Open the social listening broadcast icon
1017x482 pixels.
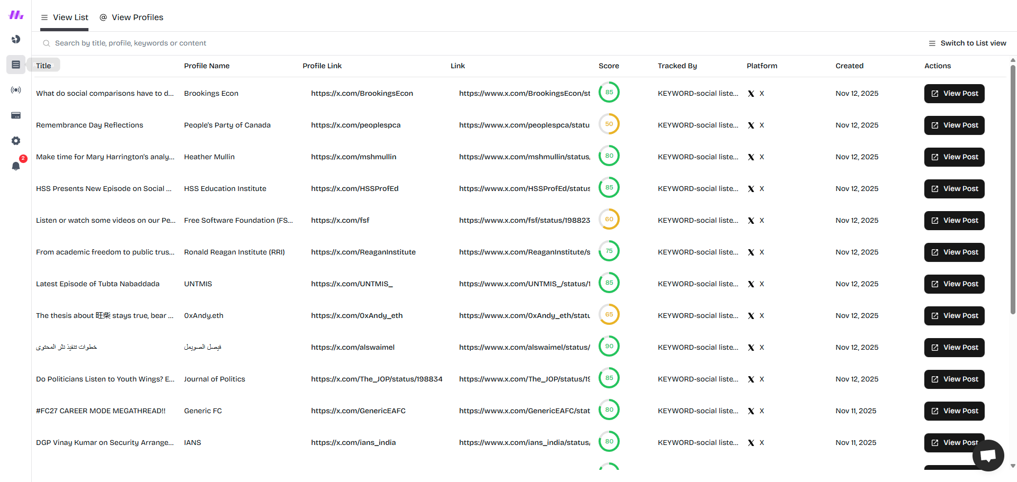click(x=16, y=90)
